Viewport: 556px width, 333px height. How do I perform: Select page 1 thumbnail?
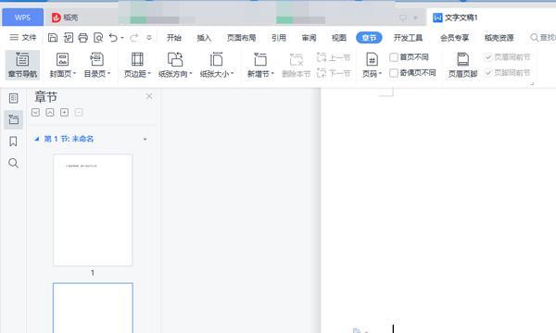(x=93, y=210)
